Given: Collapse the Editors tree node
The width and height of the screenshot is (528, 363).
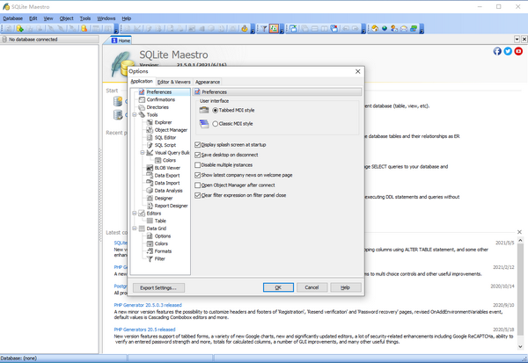Looking at the screenshot, I should click(134, 213).
